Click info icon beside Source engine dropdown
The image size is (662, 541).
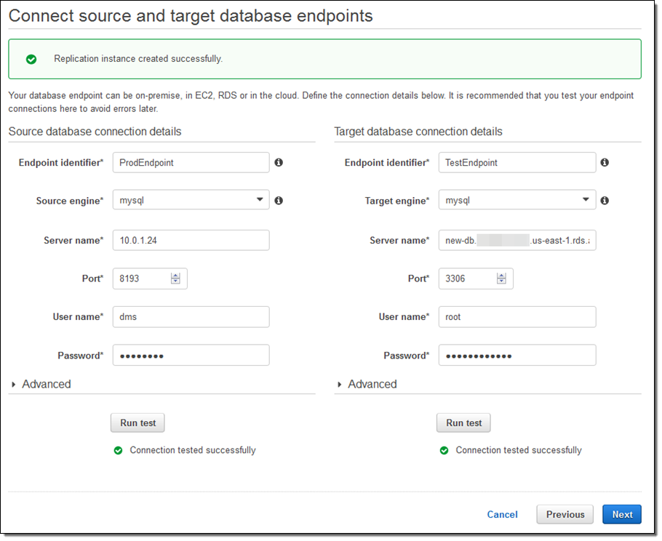pos(279,201)
